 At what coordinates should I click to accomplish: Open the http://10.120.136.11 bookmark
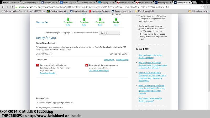point(35,11)
